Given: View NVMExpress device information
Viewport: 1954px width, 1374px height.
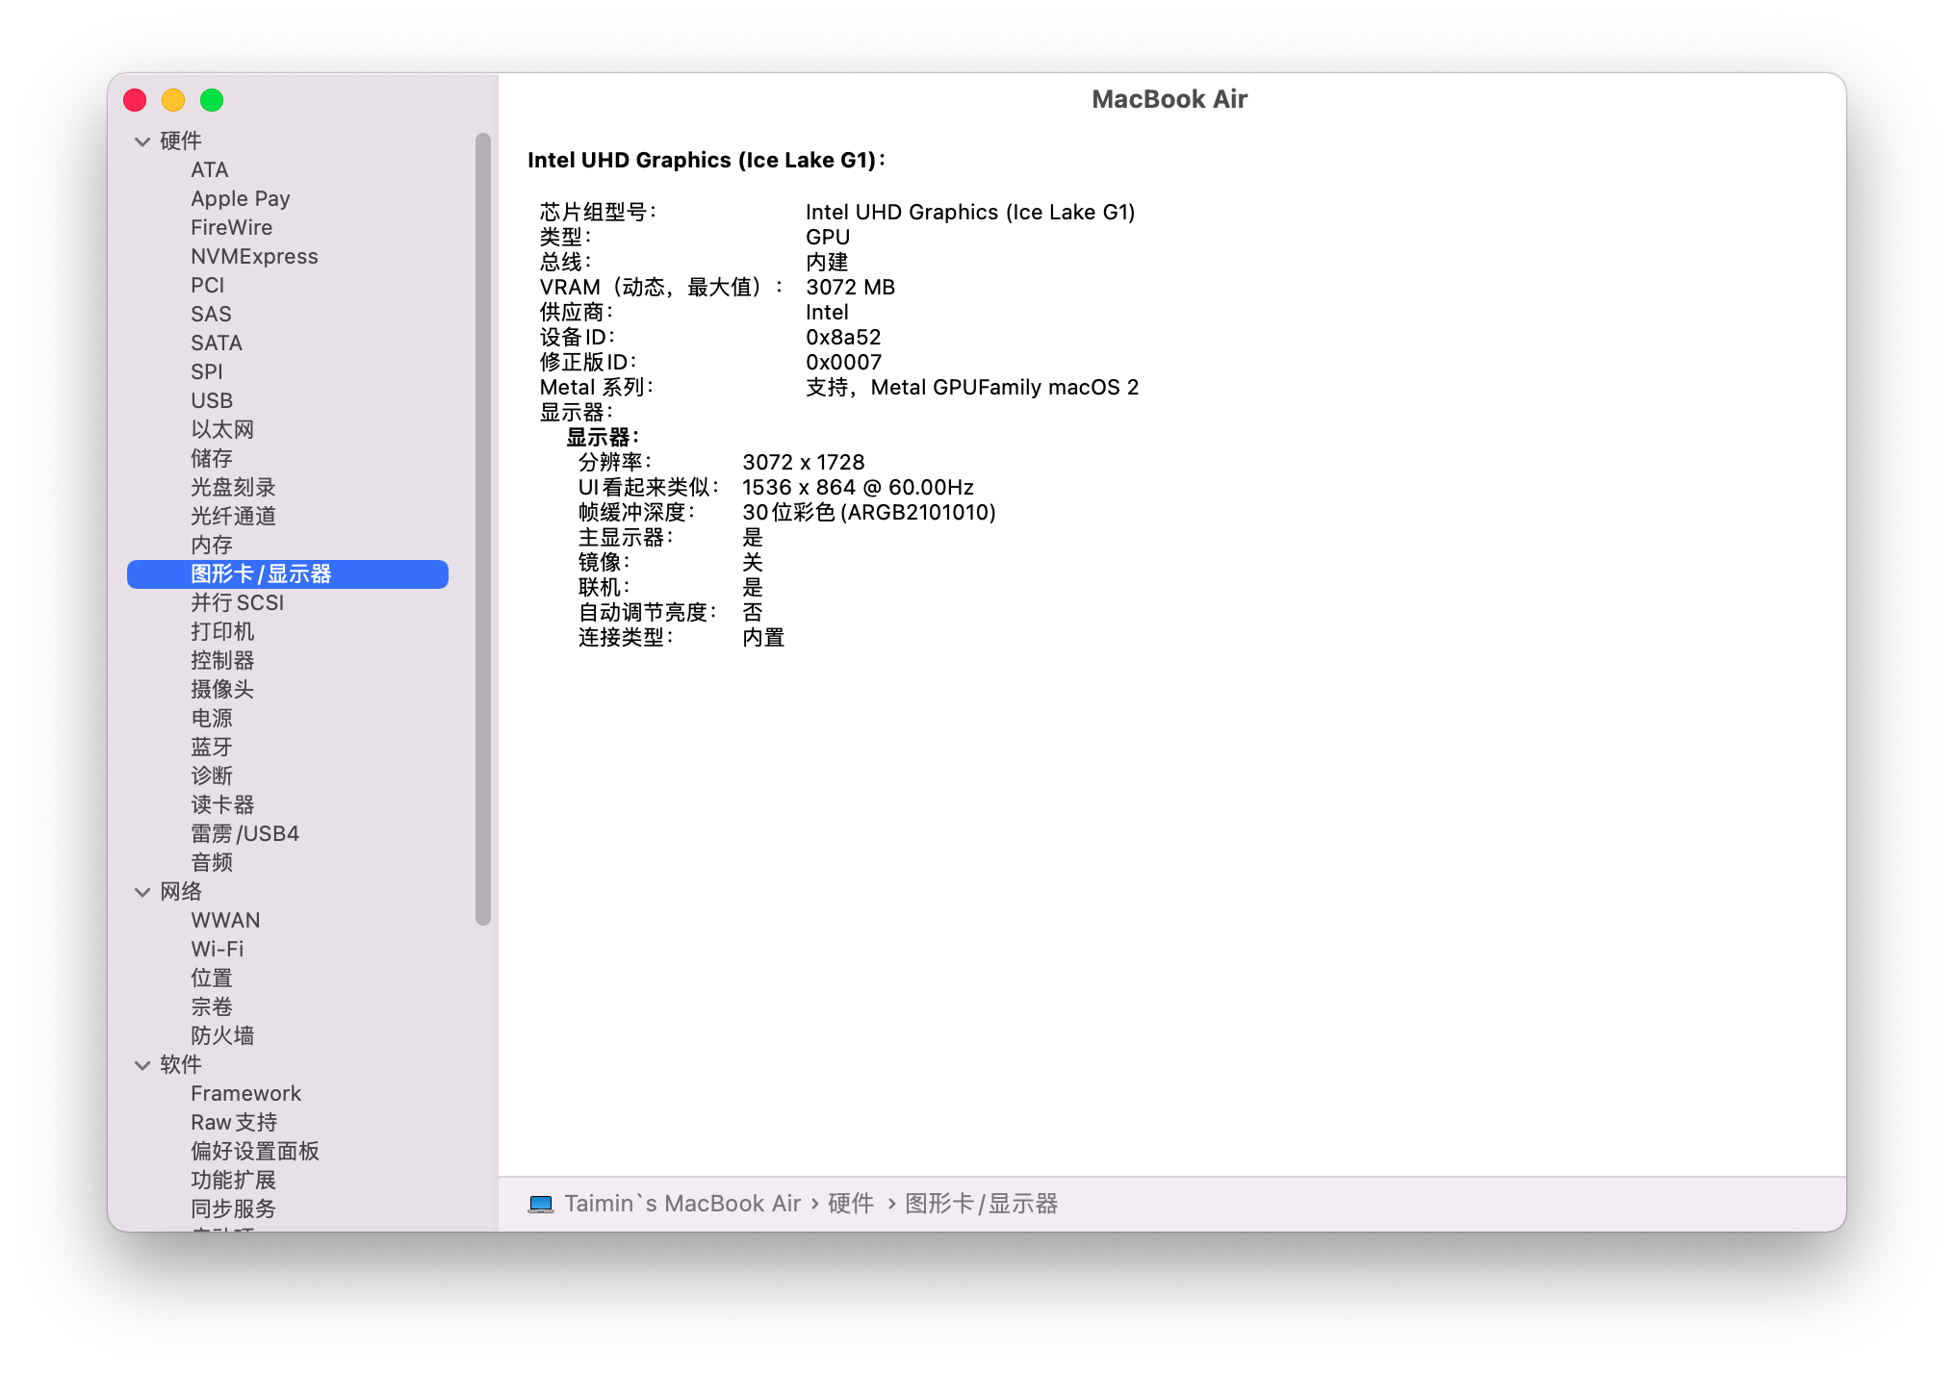Looking at the screenshot, I should tap(254, 256).
